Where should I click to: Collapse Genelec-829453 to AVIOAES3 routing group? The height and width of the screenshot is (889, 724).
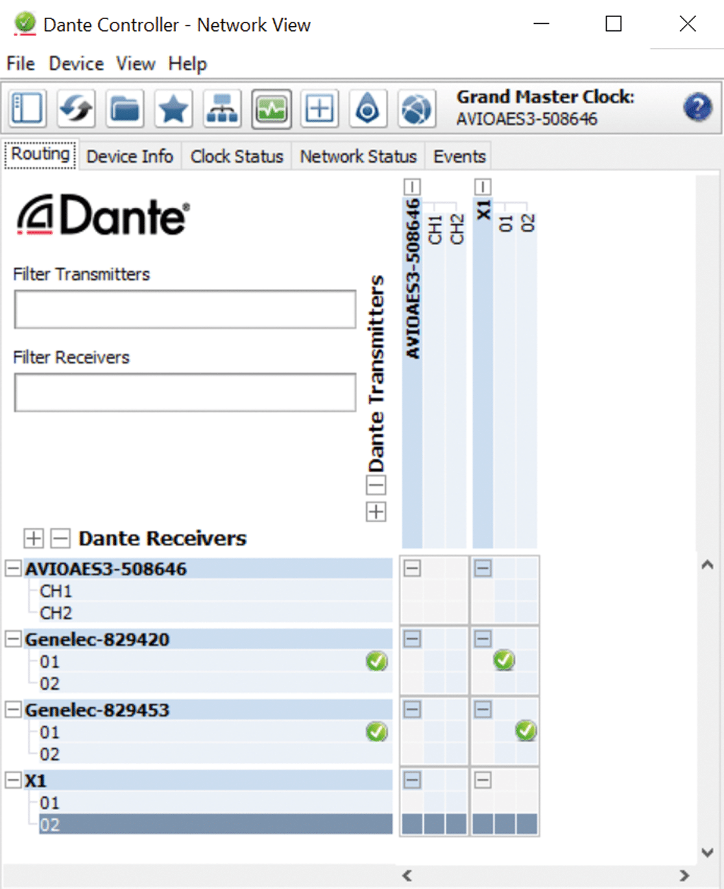(412, 710)
